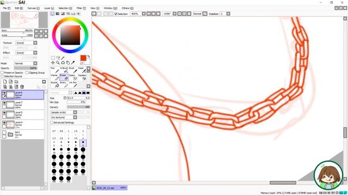Activate the hand pan tool

(x=68, y=63)
